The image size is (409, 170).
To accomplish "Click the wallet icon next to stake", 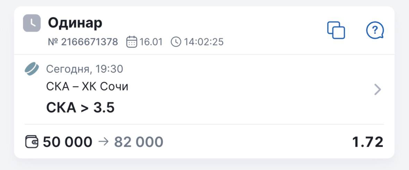I will 32,142.
